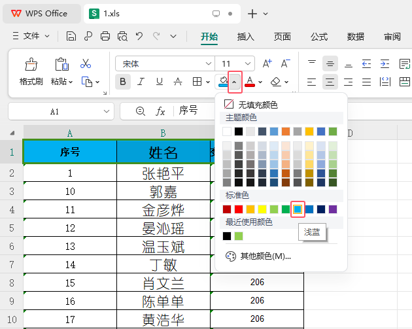Click the export-to-PDF icon beside Save
Image resolution: width=412 pixels, height=329 pixels.
point(88,36)
